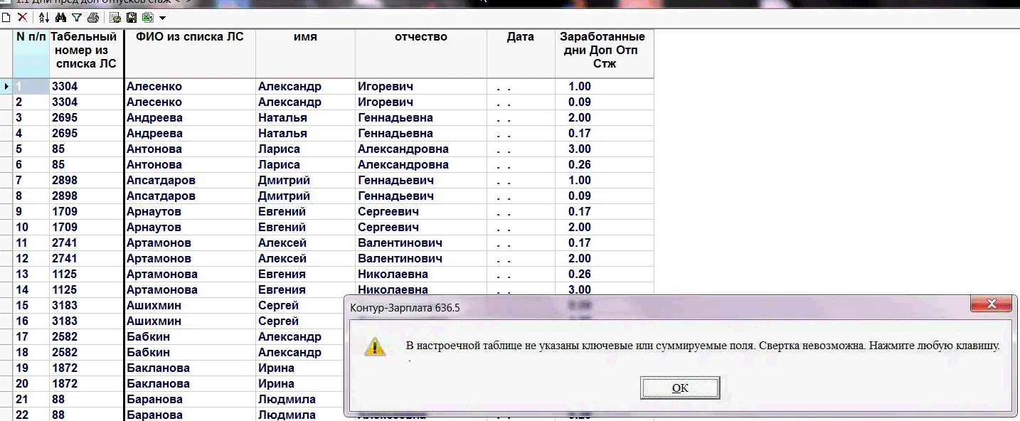This screenshot has height=421, width=1020.
Task: Save with the floppy disk icon
Action: tap(132, 17)
